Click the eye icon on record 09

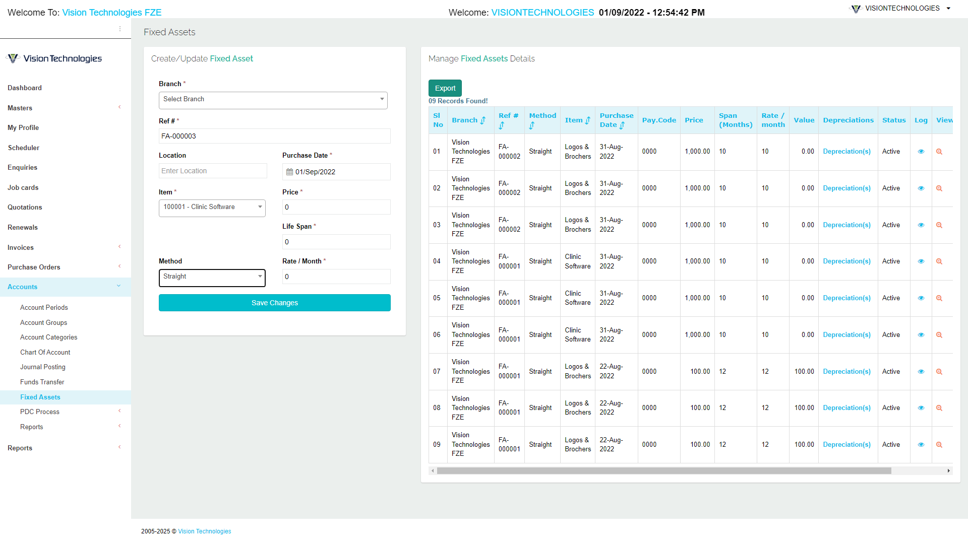tap(921, 445)
